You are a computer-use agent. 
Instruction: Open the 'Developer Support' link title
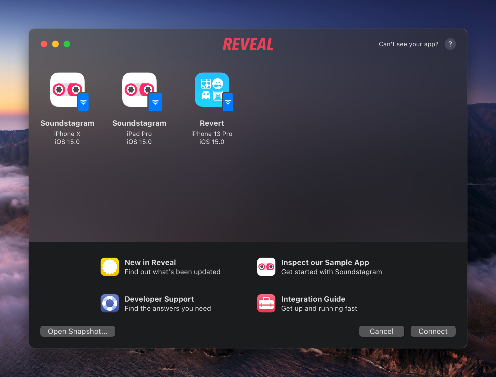point(159,299)
